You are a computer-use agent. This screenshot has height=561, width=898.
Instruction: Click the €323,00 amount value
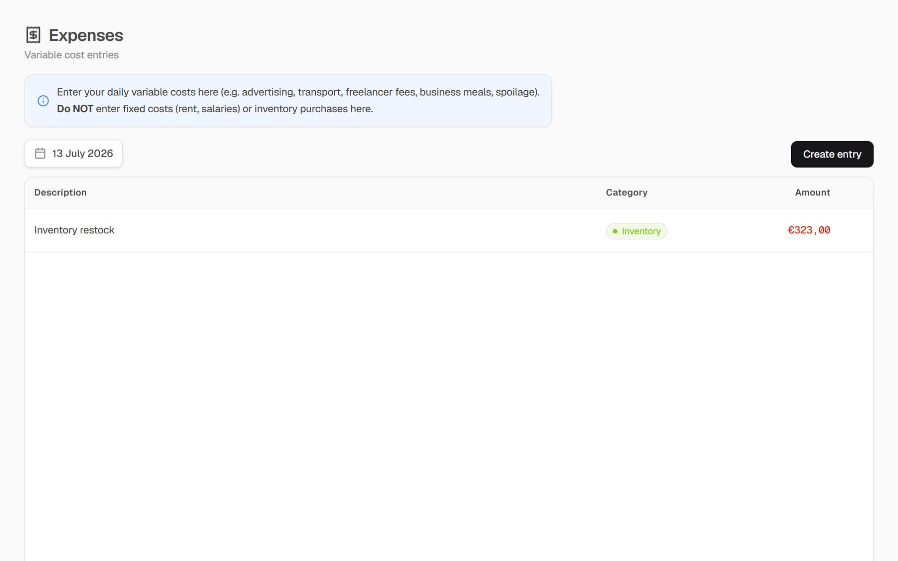pos(809,230)
